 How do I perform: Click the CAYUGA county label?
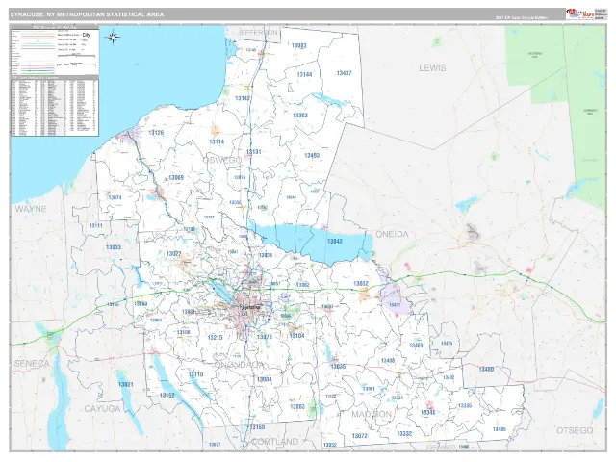(102, 409)
